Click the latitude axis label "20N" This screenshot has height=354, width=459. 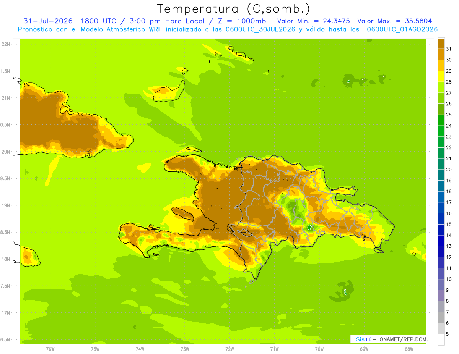pos(5,152)
